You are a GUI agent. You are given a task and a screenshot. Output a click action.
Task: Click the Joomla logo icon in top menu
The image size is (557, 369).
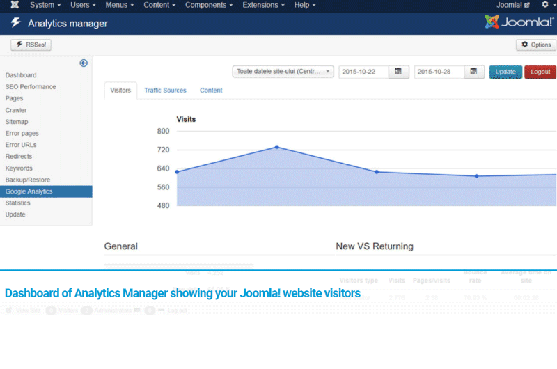pyautogui.click(x=15, y=5)
